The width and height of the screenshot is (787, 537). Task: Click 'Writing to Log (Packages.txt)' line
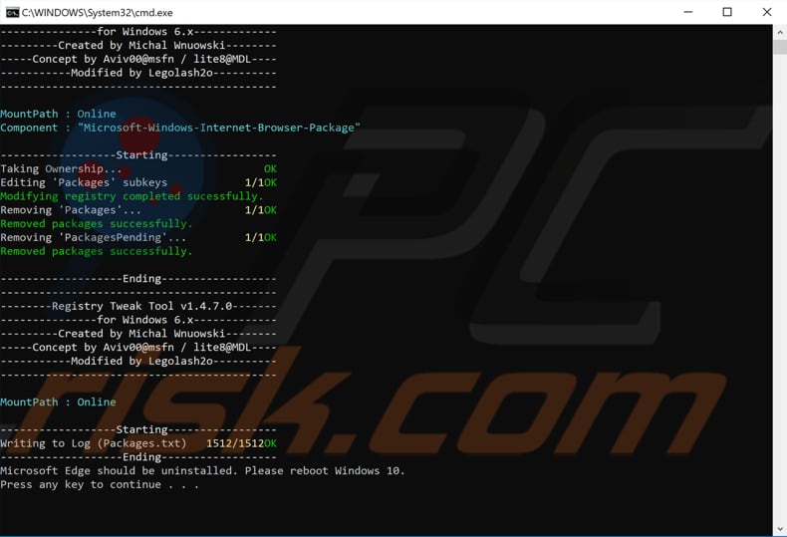tap(138, 443)
